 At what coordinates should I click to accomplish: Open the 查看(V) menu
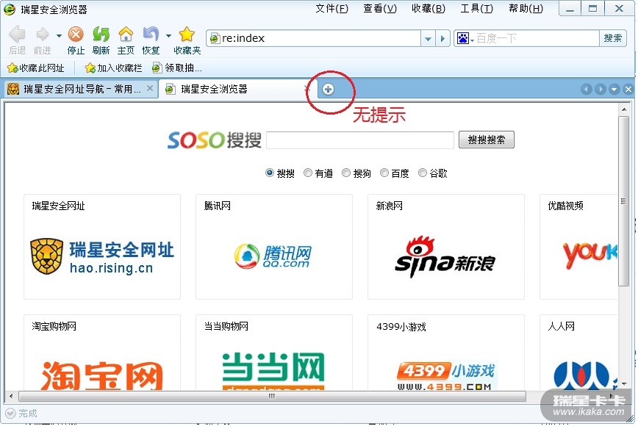point(379,9)
